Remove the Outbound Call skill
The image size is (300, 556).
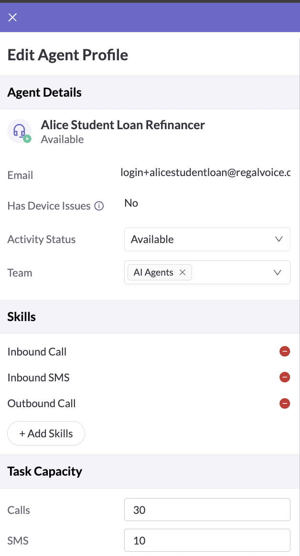[x=285, y=403]
